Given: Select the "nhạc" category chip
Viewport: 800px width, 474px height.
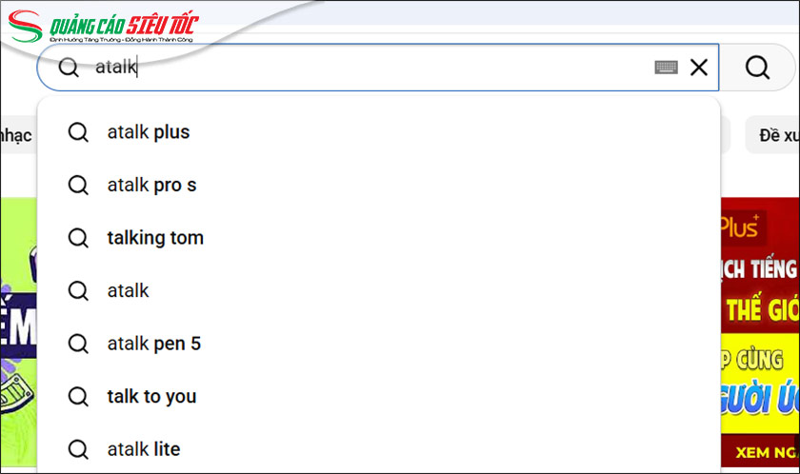Looking at the screenshot, I should coord(16,136).
